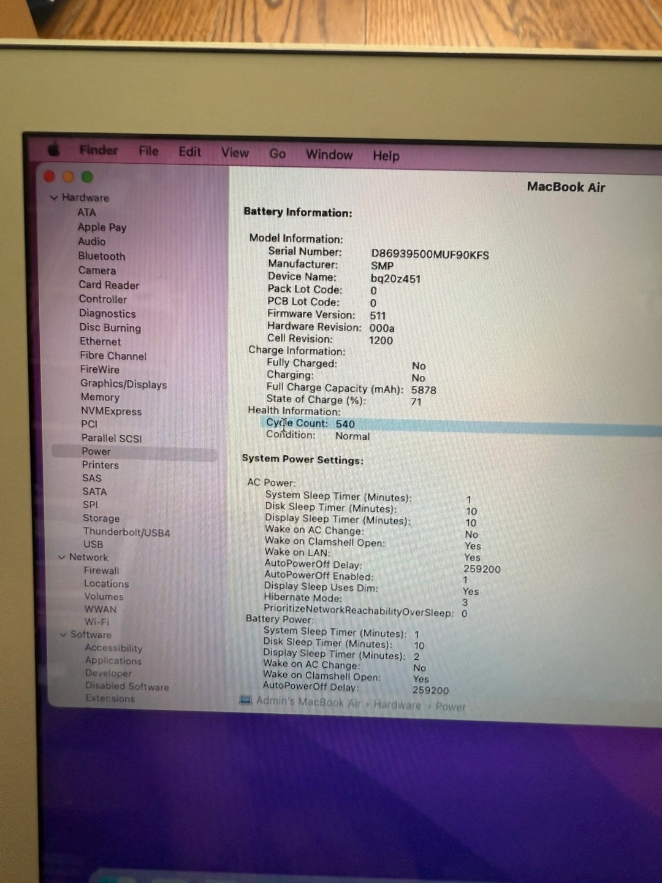The image size is (662, 883).
Task: Click the computer icon in the path bar
Action: [246, 700]
